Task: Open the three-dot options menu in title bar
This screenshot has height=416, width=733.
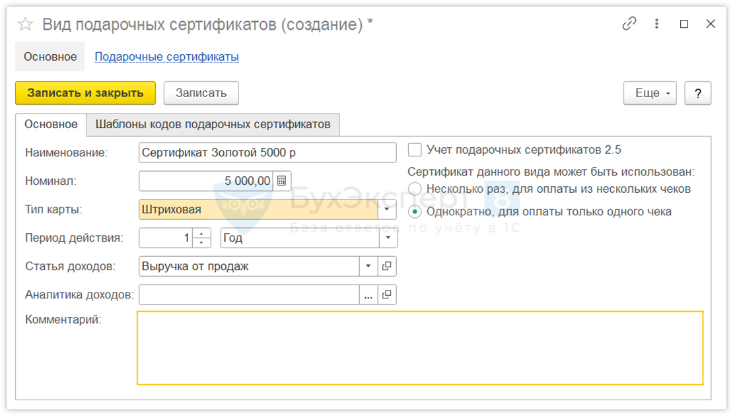Action: pos(656,24)
